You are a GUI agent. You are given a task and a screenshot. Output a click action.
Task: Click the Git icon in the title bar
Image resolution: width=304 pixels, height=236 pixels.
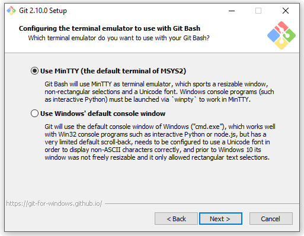[11, 11]
